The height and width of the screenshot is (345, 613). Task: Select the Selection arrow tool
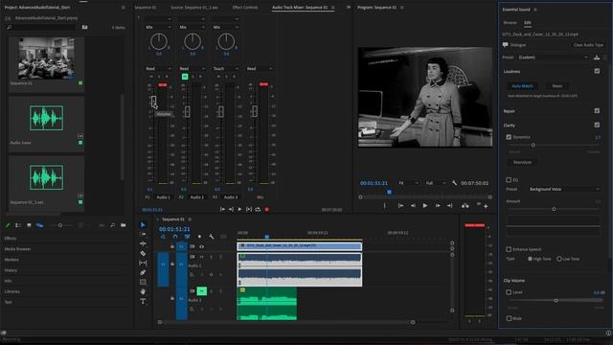[143, 225]
